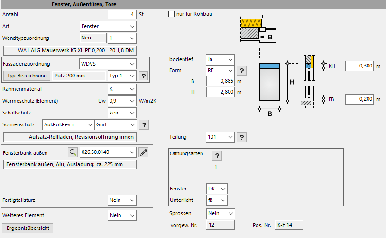Open the Unterlicht fB dropdown
The width and height of the screenshot is (386, 238).
217,200
